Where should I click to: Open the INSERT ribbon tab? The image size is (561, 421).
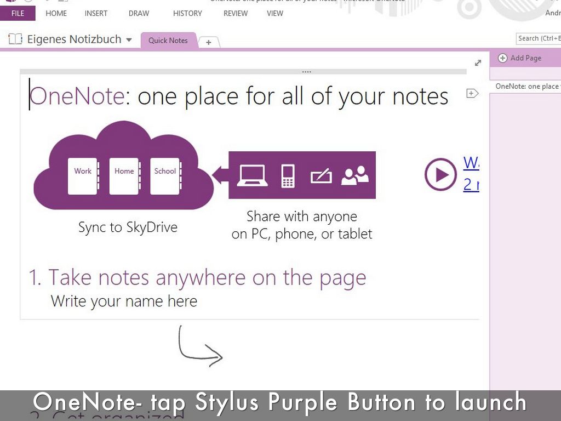click(96, 13)
